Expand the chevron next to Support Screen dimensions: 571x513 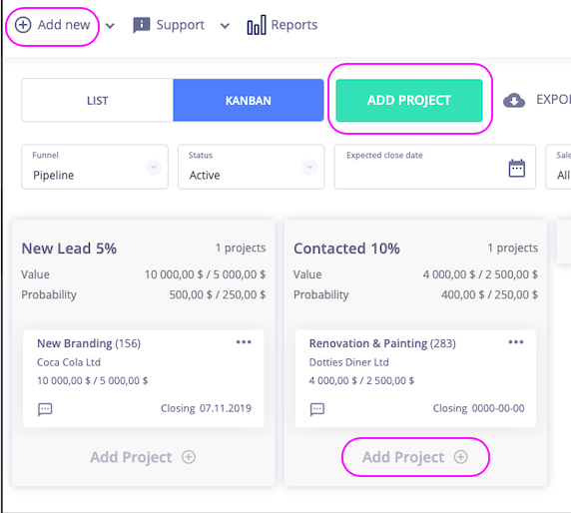tap(225, 26)
